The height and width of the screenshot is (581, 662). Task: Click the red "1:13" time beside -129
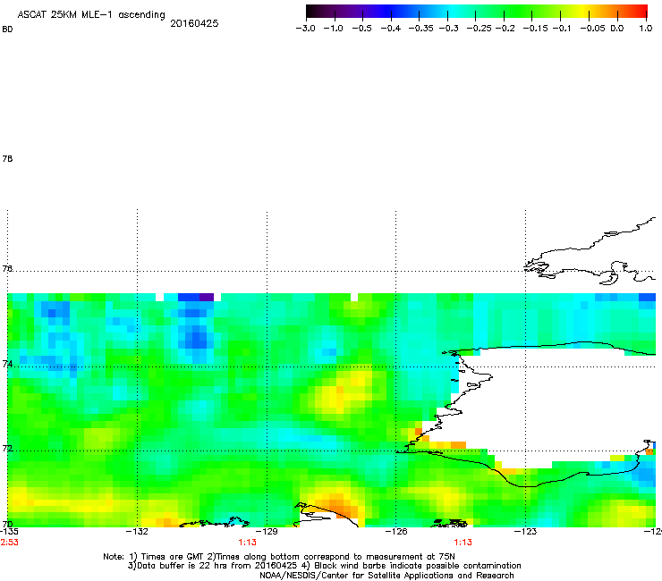coord(247,543)
